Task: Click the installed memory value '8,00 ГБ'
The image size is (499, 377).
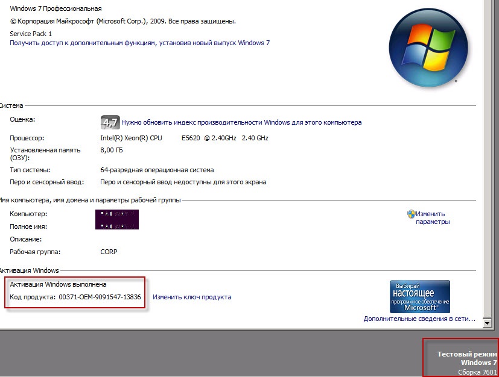Action: (112, 150)
